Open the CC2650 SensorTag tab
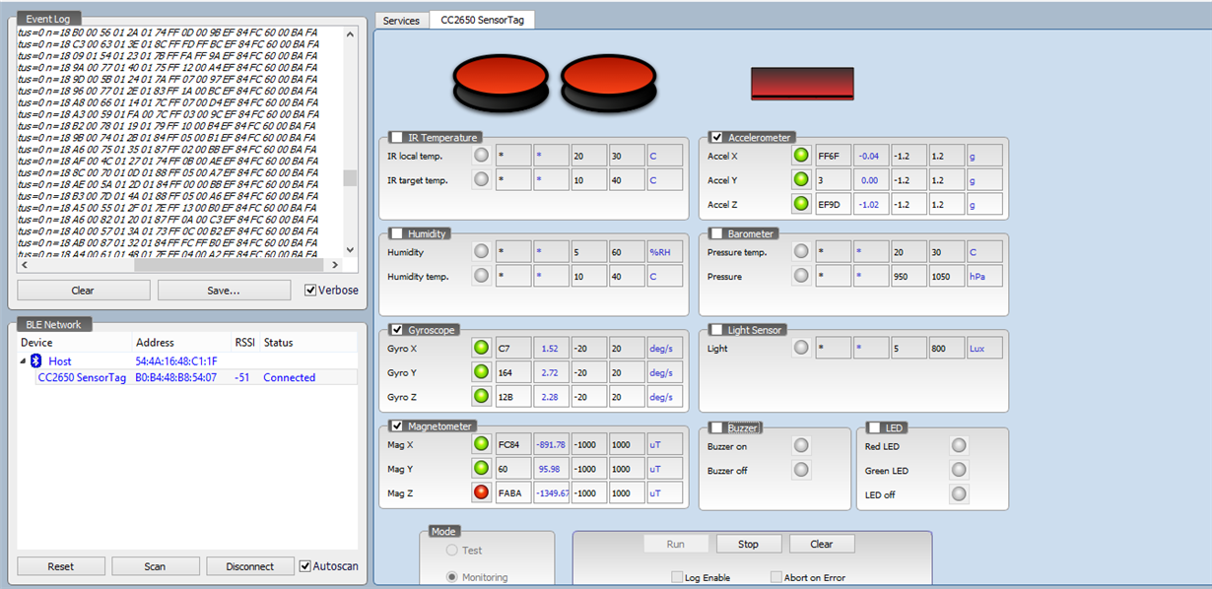Screen dimensions: 1212x589 click(x=482, y=20)
